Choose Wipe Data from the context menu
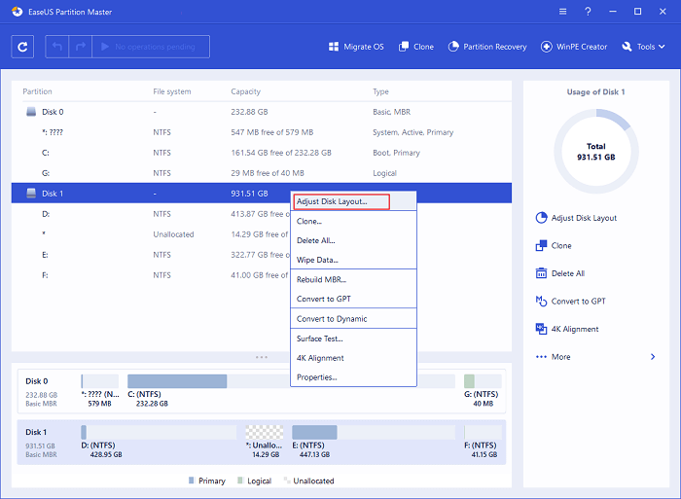The width and height of the screenshot is (681, 499). point(317,260)
